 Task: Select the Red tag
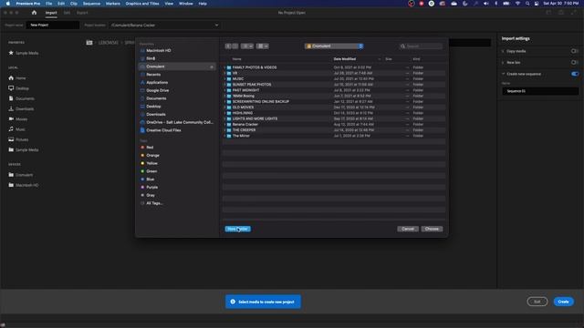(x=147, y=148)
